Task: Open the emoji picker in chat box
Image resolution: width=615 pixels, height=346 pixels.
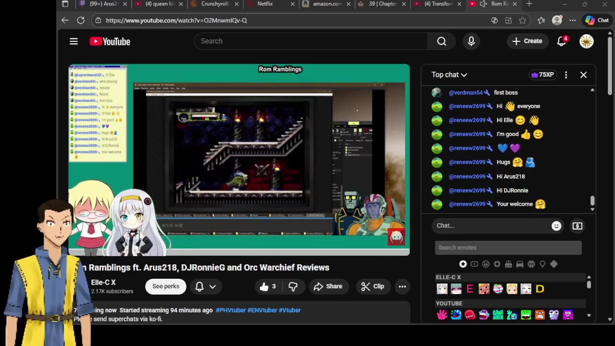Action: [556, 226]
